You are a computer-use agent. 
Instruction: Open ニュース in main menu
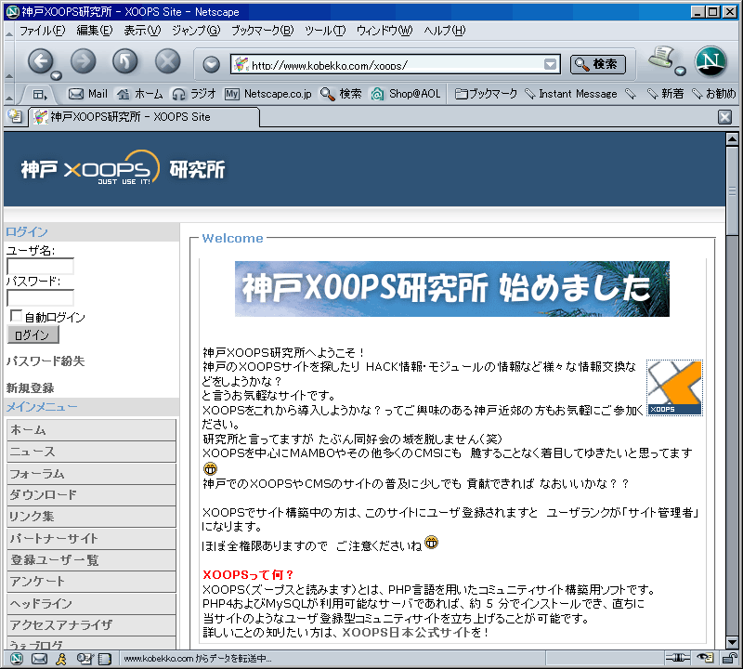click(91, 452)
